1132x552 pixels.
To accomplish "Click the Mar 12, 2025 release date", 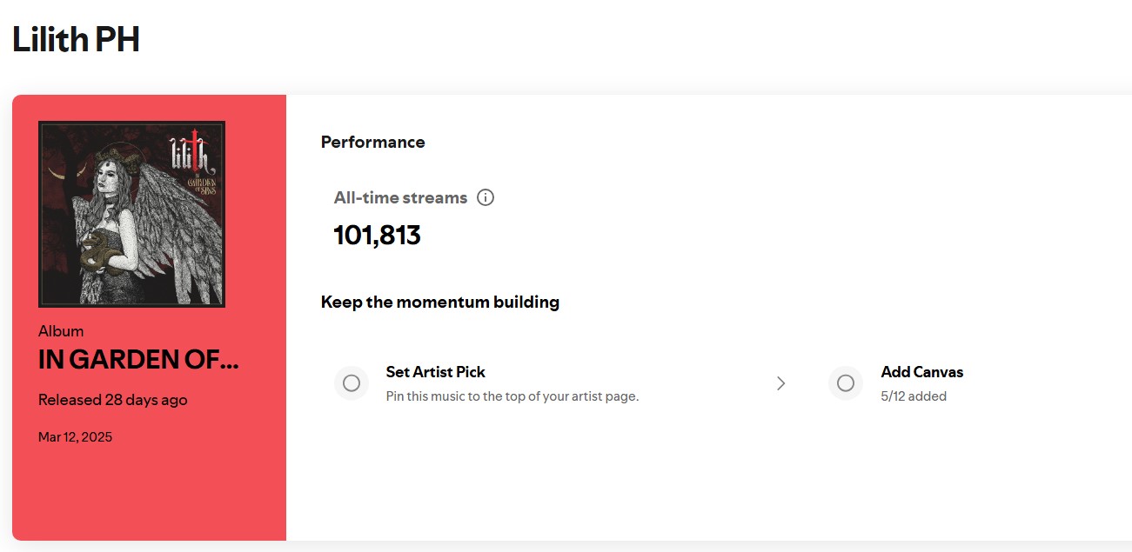I will click(76, 437).
